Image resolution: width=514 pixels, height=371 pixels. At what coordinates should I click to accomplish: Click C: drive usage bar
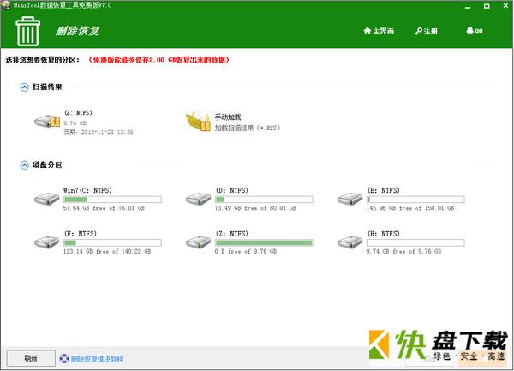(112, 200)
